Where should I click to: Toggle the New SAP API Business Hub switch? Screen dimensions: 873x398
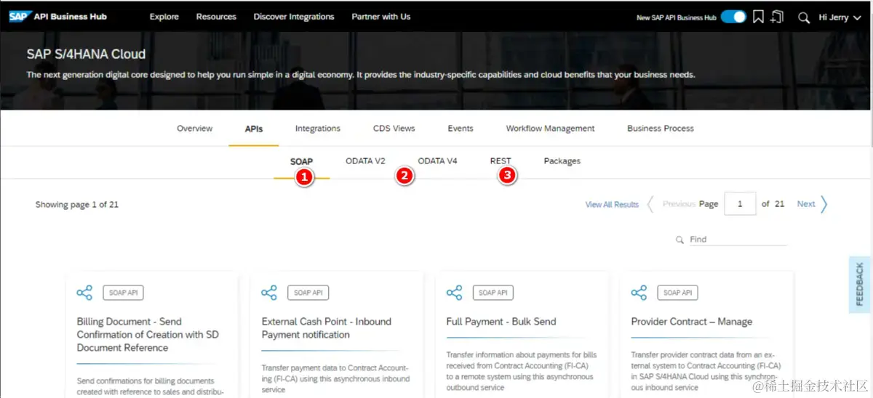pyautogui.click(x=733, y=17)
